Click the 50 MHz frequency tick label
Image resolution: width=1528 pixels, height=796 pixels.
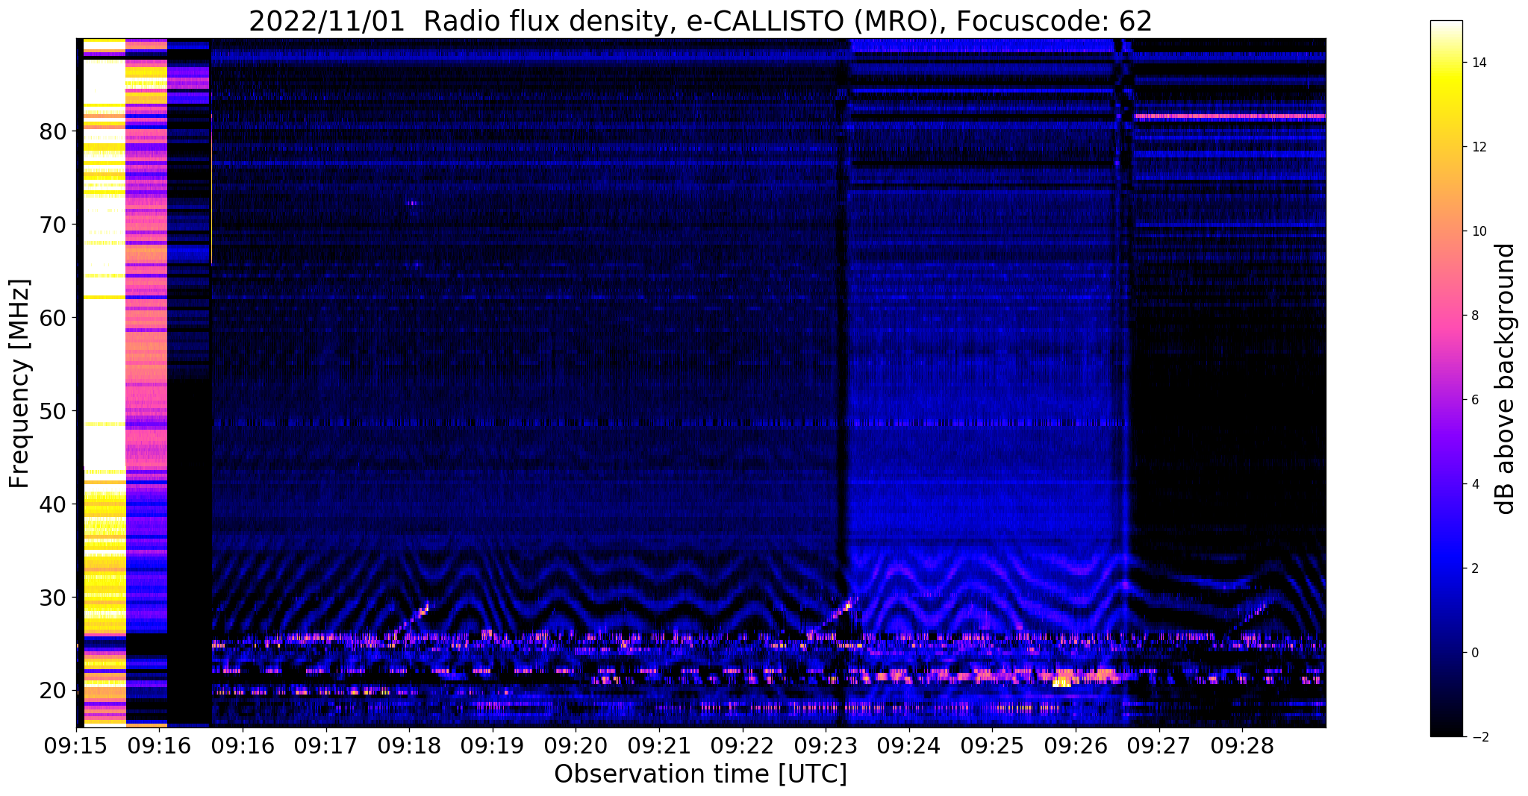coord(53,411)
